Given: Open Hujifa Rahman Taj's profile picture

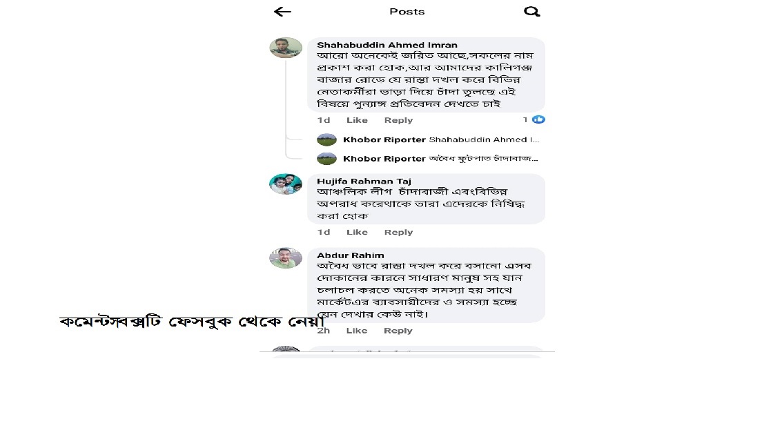Looking at the screenshot, I should pos(286,184).
